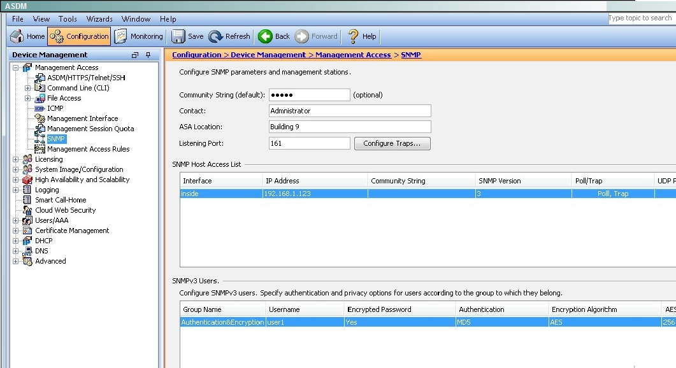Open Help from the toolbar
676x368 pixels.
[x=362, y=36]
